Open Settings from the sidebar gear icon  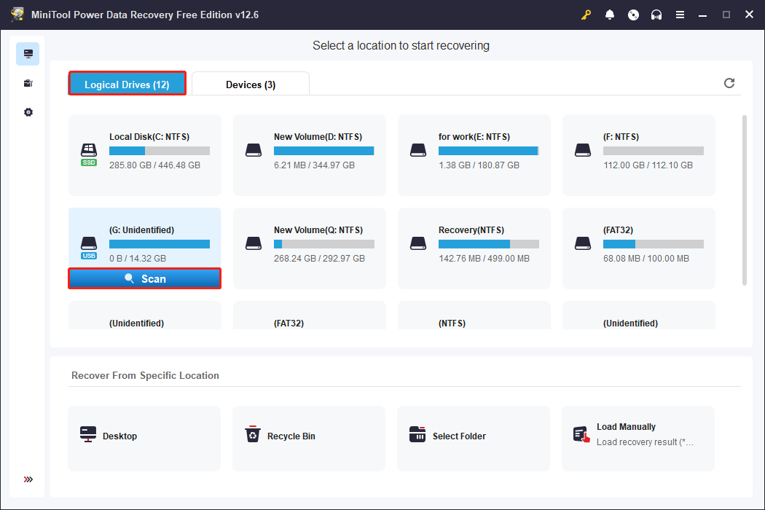[x=28, y=111]
